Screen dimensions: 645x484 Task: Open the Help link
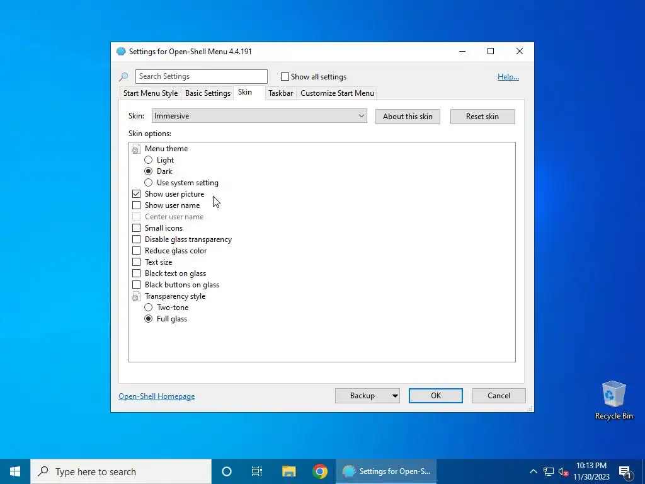coord(508,77)
